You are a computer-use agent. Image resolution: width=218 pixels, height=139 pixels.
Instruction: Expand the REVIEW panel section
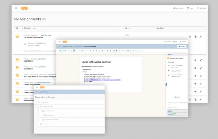177,111
